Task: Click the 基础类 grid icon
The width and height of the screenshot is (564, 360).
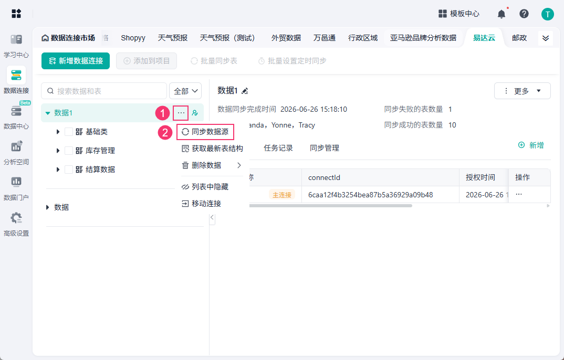Action: 79,132
